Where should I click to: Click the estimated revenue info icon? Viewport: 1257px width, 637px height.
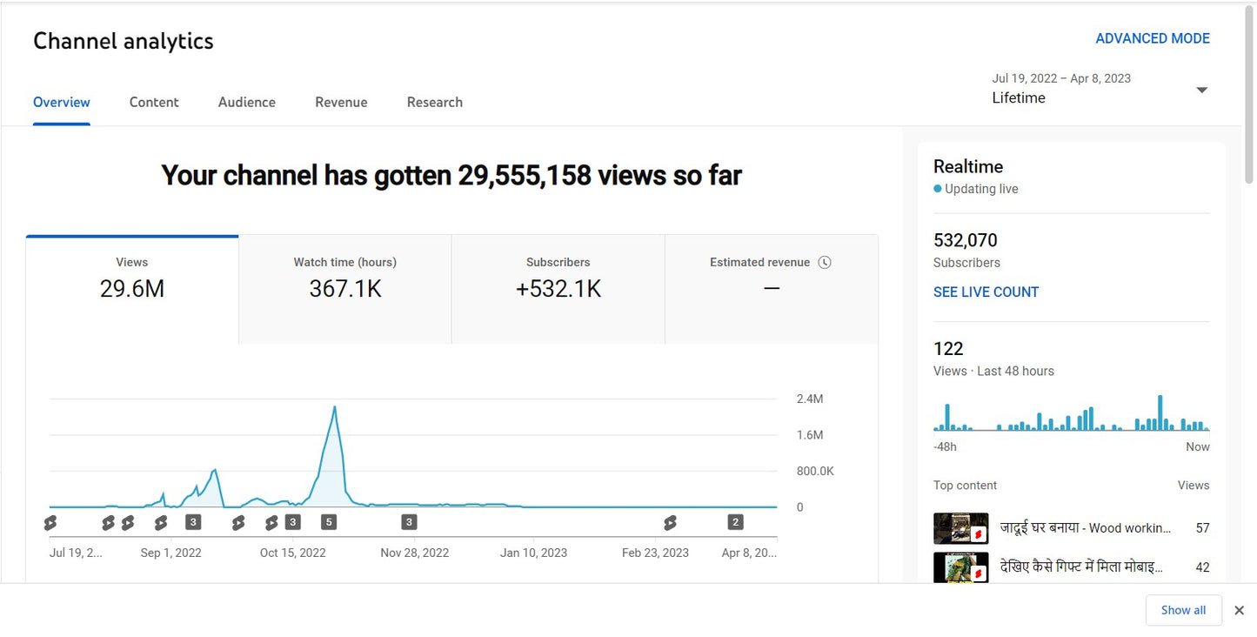pos(824,261)
